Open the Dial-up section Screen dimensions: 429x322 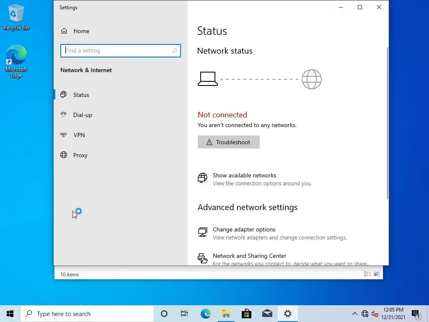[121, 115]
